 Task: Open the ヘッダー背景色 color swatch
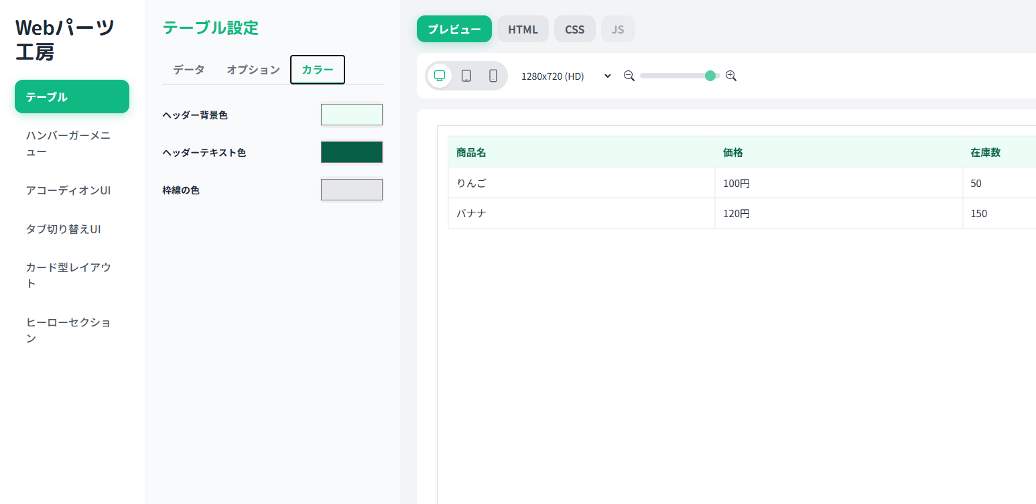[x=351, y=115]
